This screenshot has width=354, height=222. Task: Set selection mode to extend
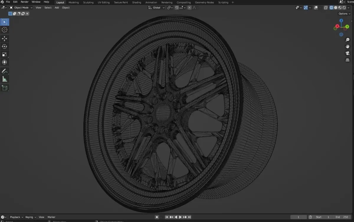pos(14,14)
